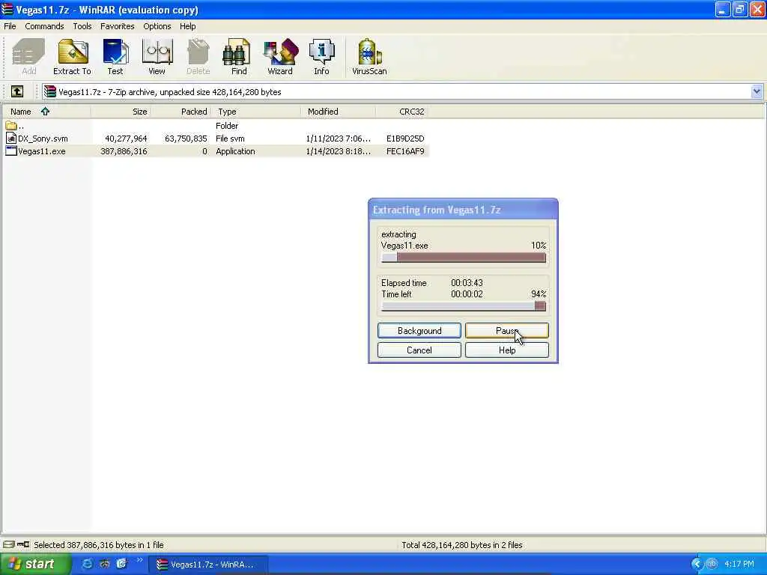Screen dimensions: 767x575
Task: Sort by Size column header
Action: click(121, 112)
